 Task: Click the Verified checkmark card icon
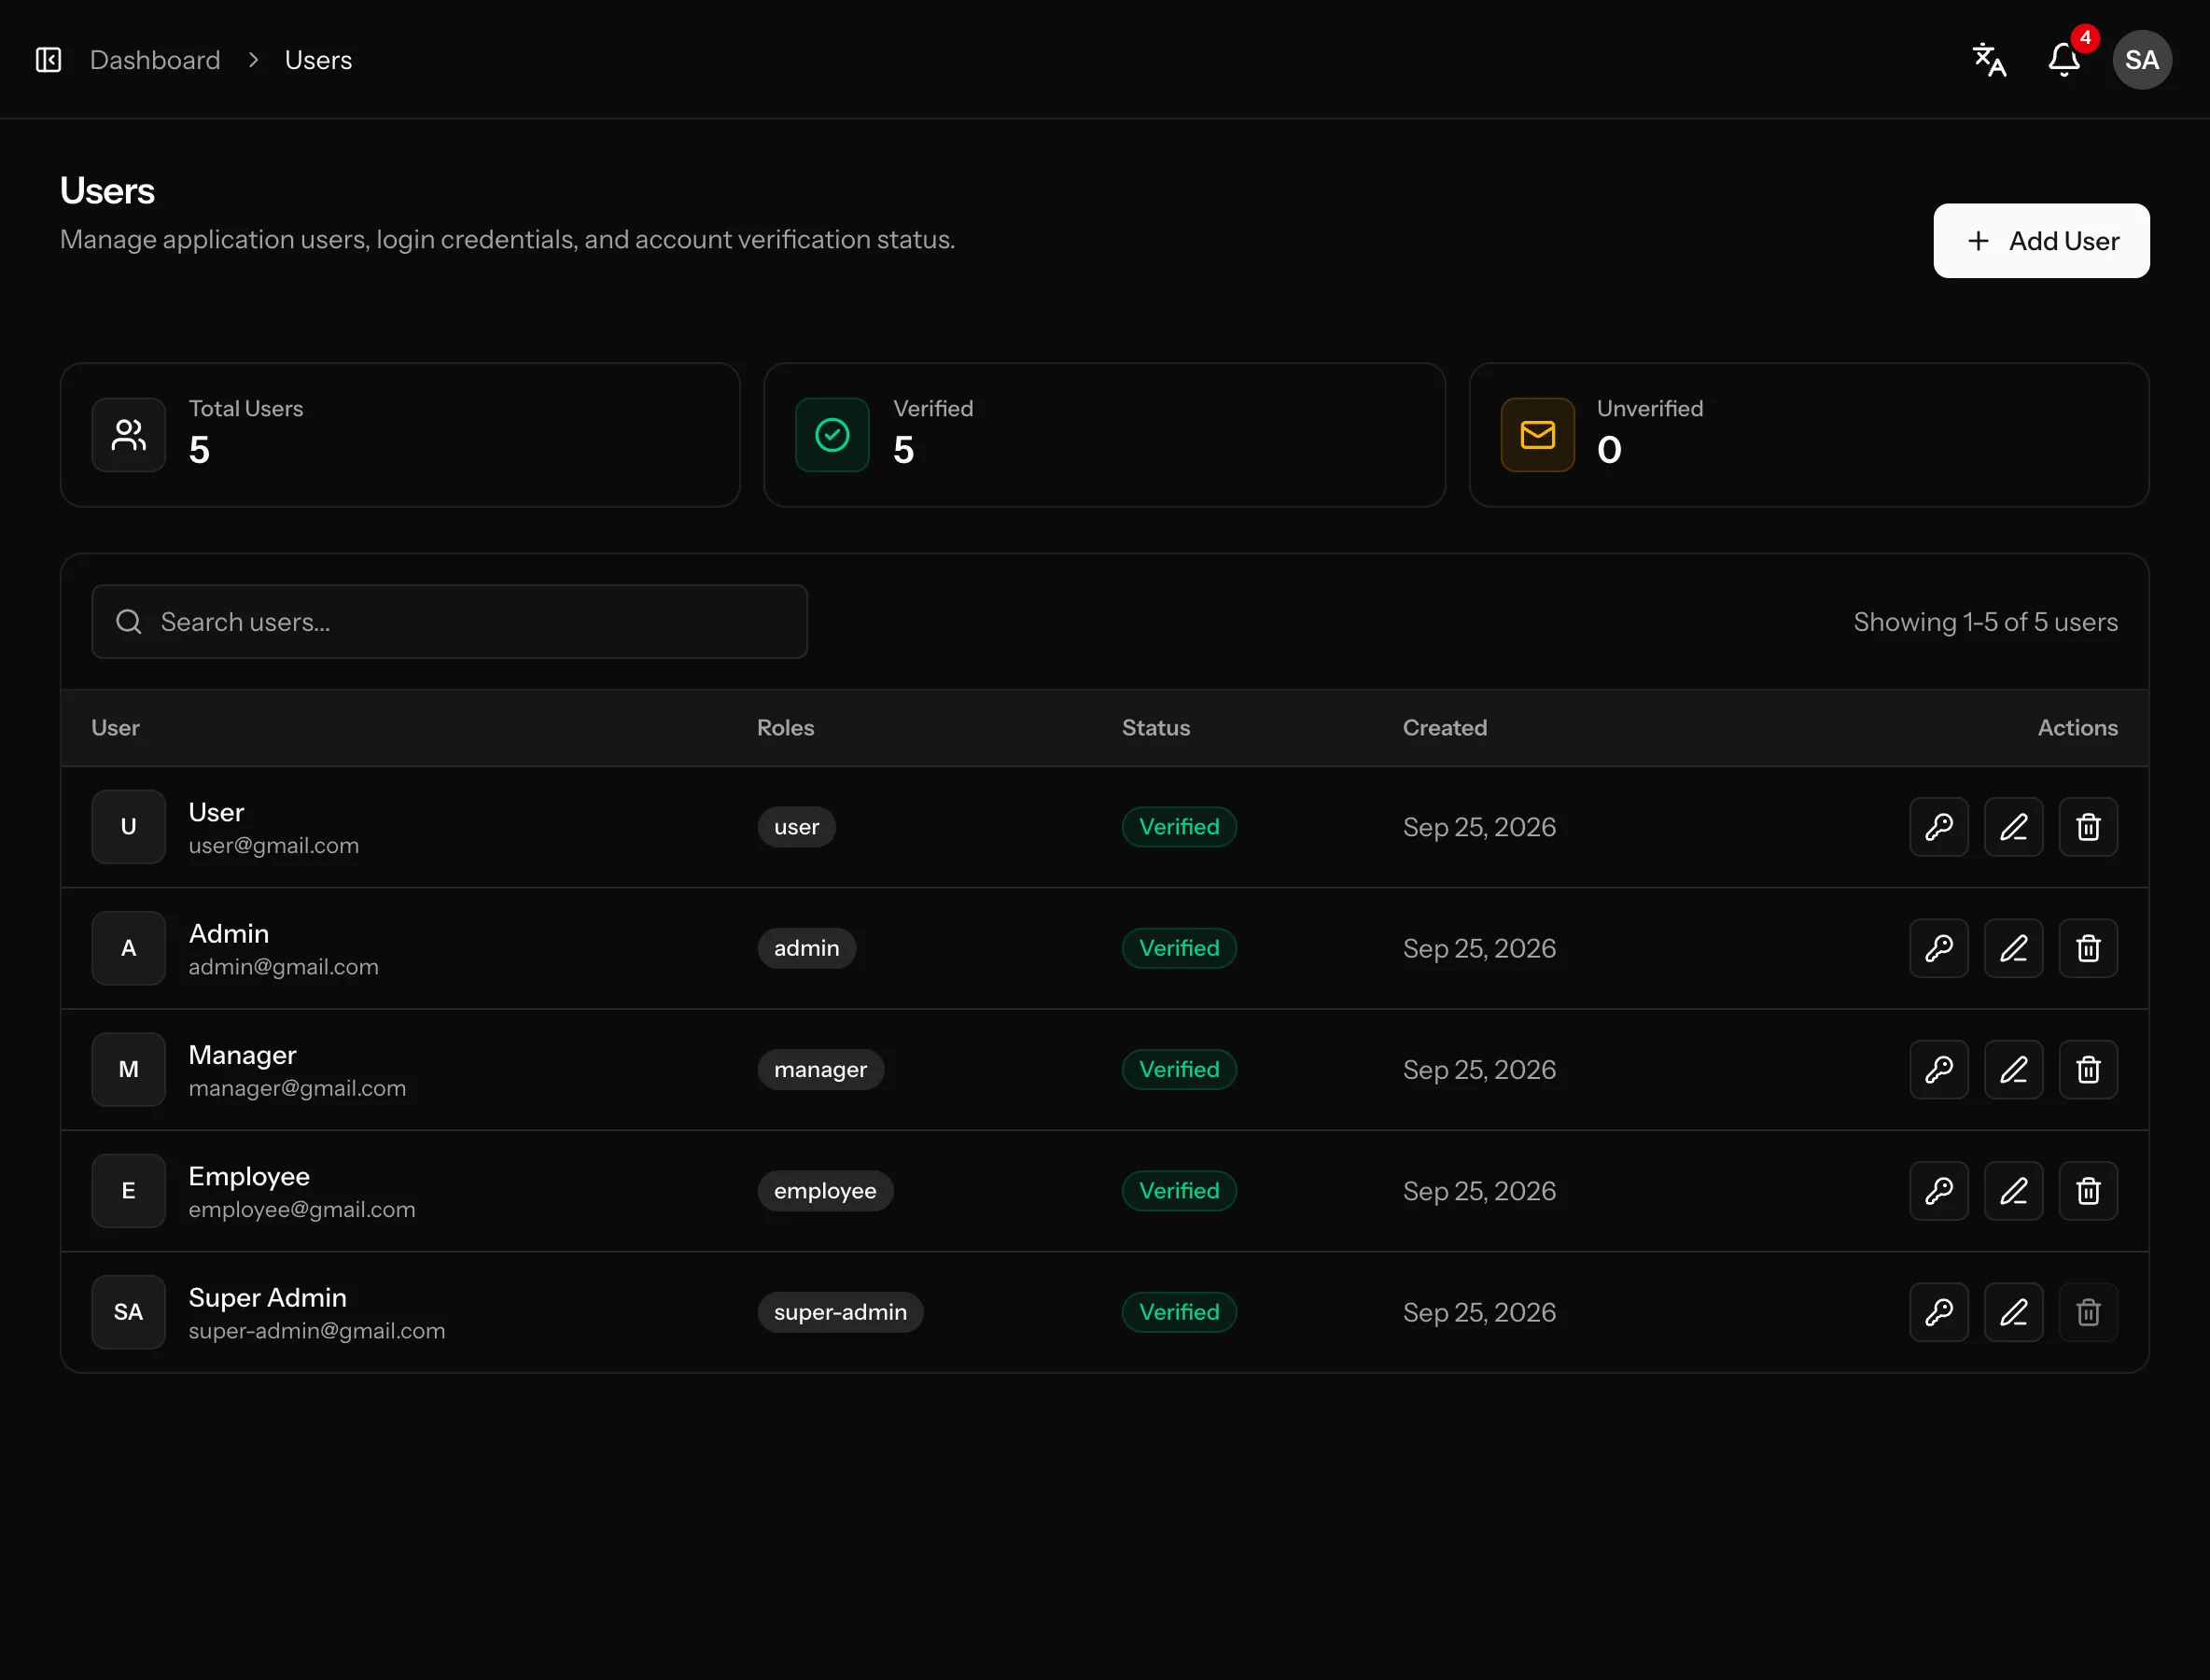tap(832, 435)
